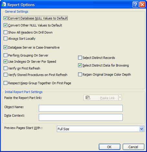Click the help question mark icon

(x=135, y=5)
